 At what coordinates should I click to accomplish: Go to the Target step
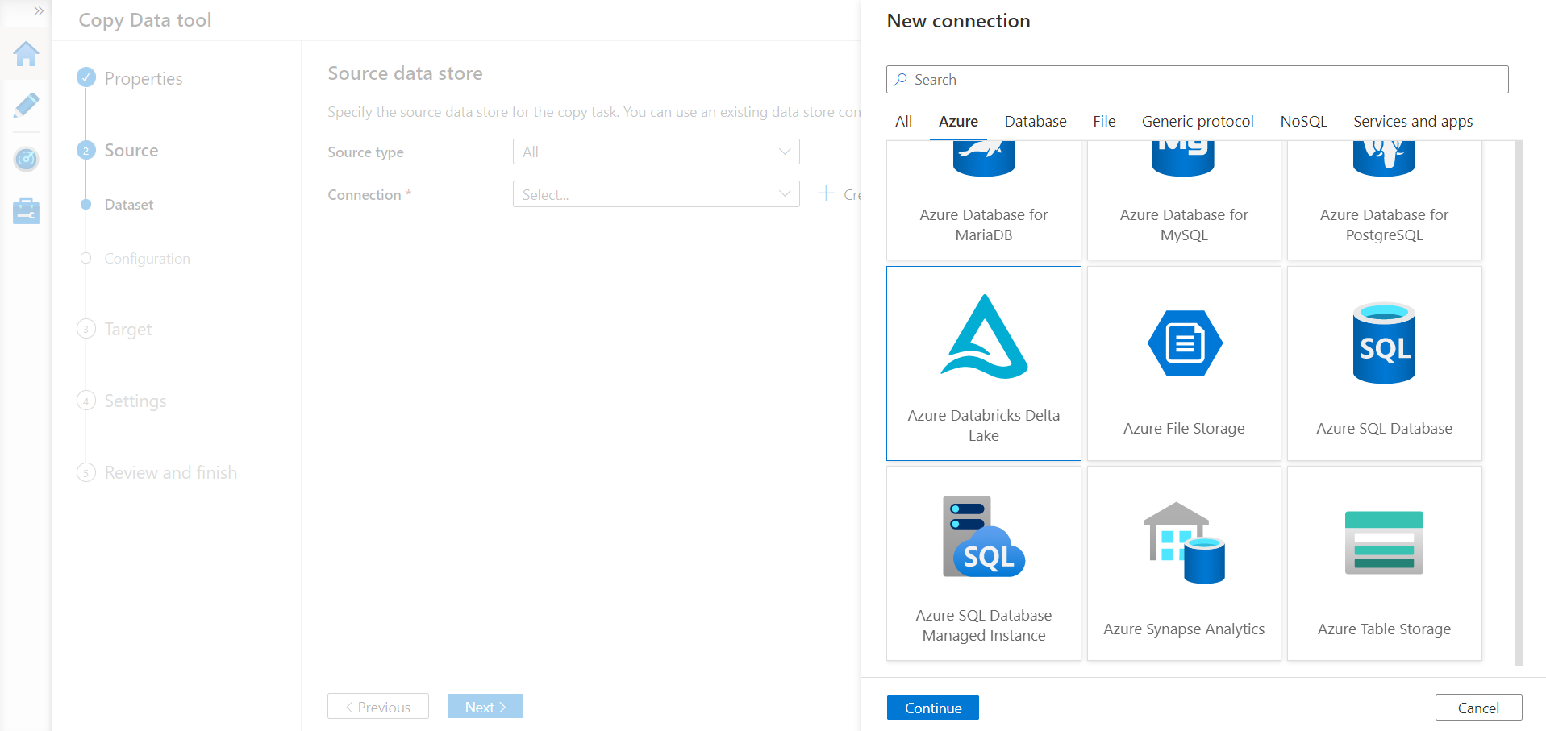pyautogui.click(x=128, y=329)
